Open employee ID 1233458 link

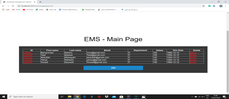tap(28, 60)
